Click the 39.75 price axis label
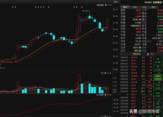 click(115, 9)
